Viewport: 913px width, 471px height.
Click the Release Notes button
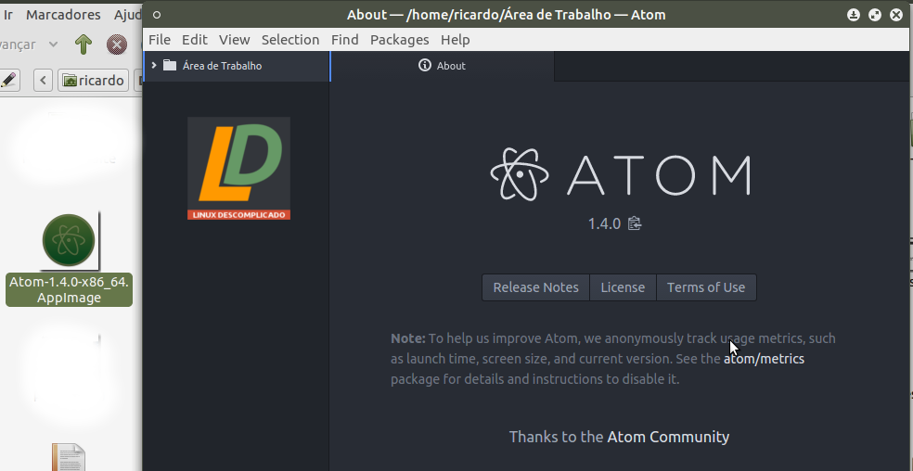pyautogui.click(x=535, y=287)
